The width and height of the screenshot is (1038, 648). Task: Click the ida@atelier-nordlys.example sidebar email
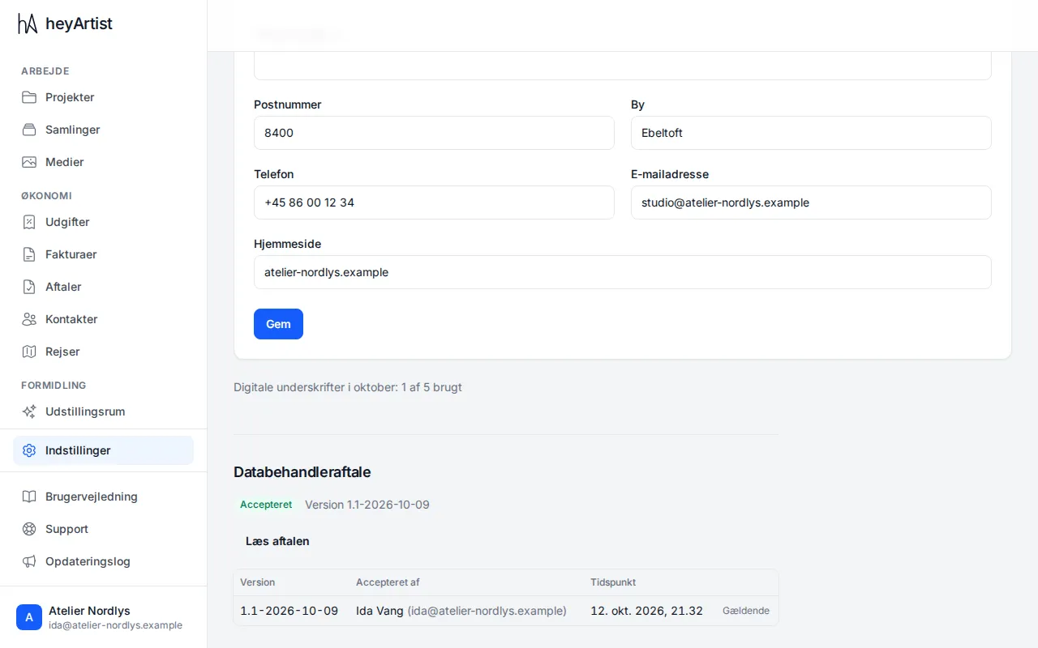point(115,625)
